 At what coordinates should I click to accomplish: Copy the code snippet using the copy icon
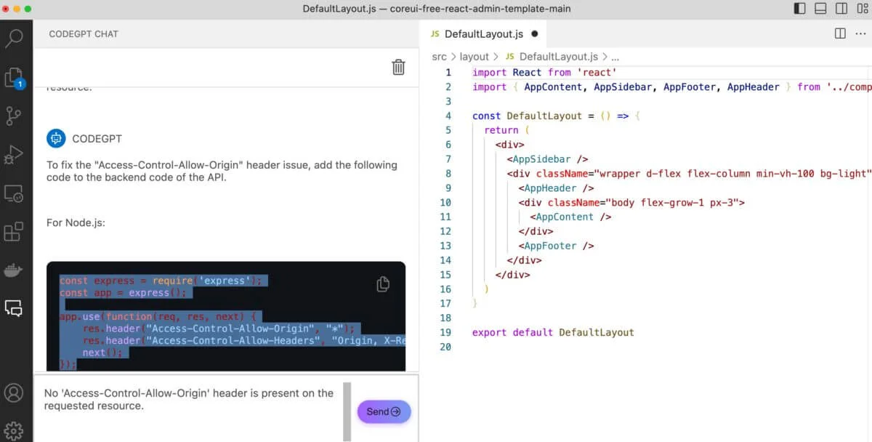pos(383,284)
